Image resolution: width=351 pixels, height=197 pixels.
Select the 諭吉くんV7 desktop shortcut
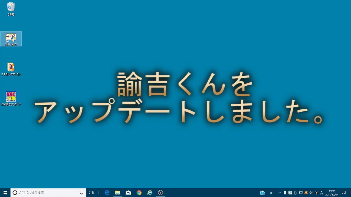click(x=11, y=39)
